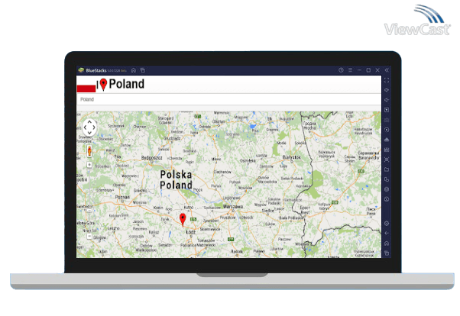Open media folder icon in sidebar
This screenshot has width=460, height=316.
(x=387, y=169)
